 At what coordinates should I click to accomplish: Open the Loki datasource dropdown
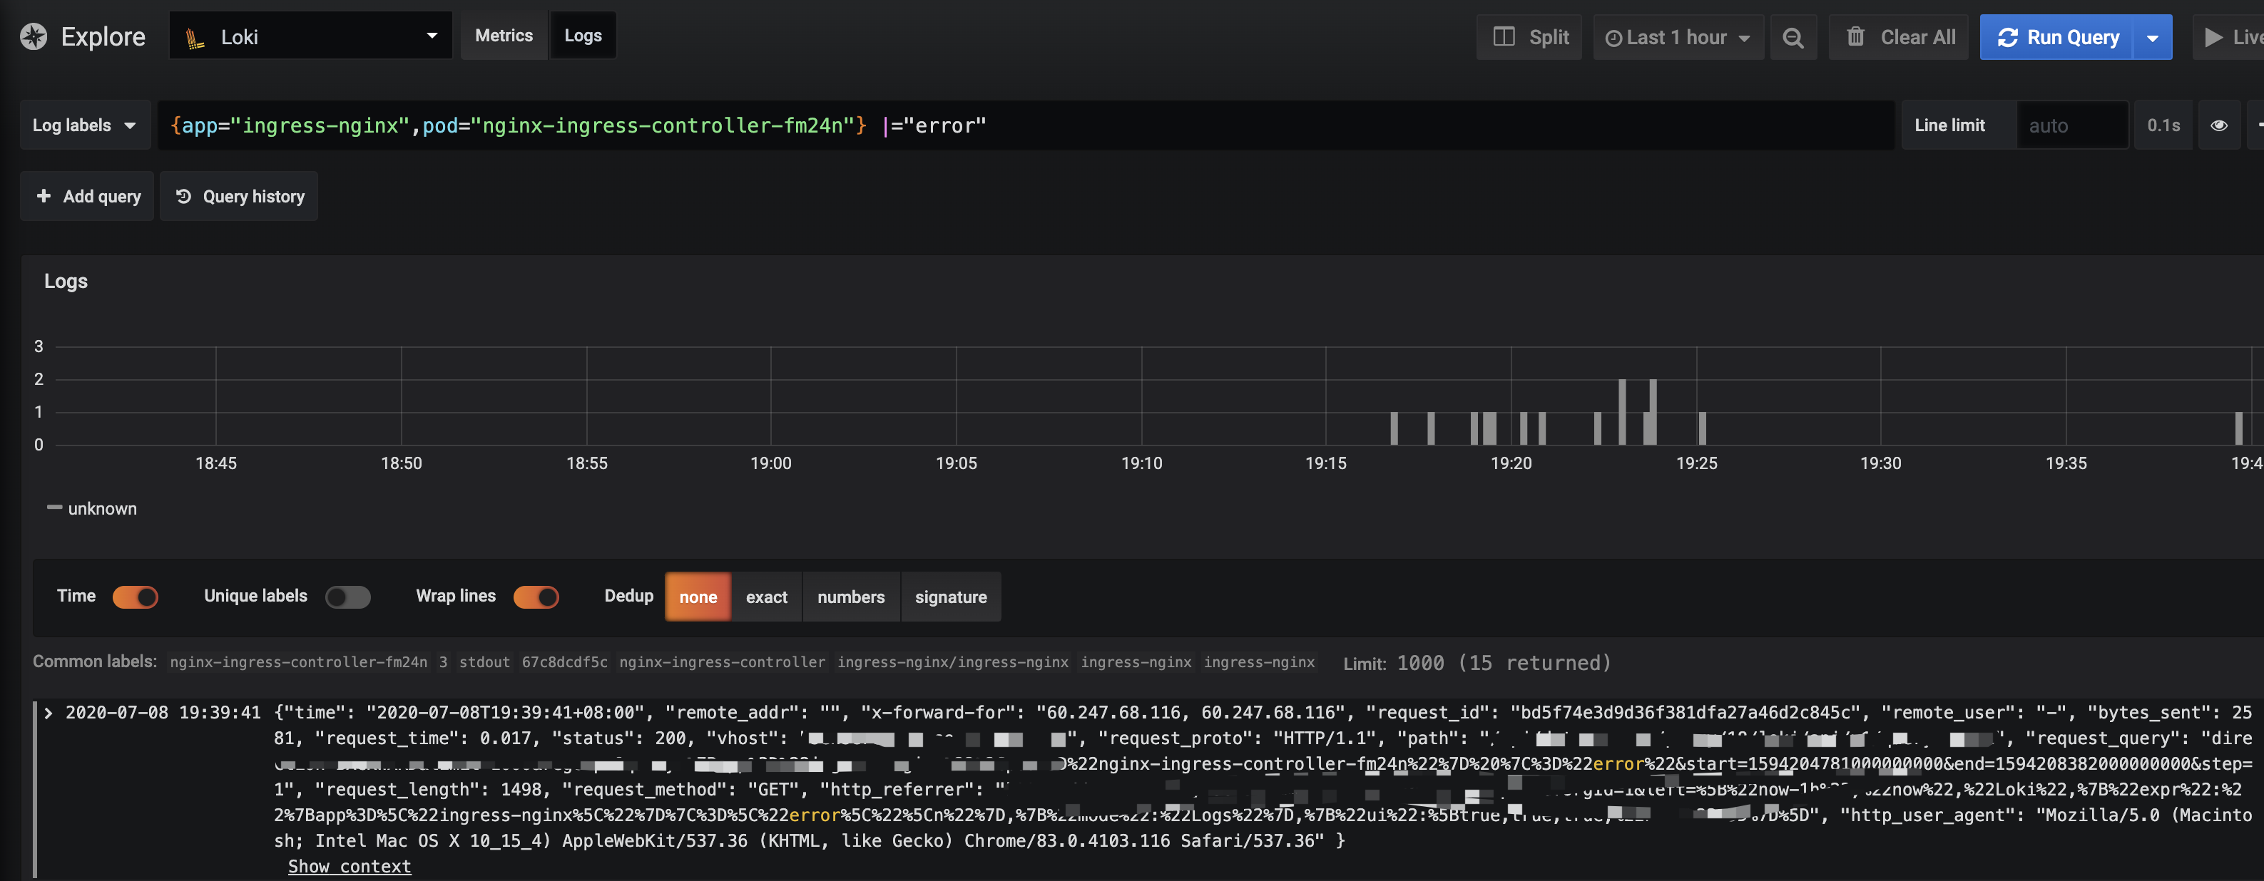click(310, 37)
